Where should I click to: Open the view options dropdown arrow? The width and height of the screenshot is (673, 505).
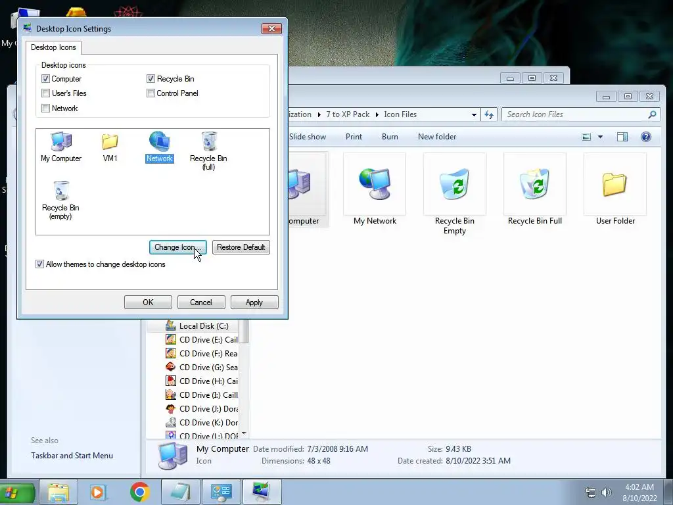click(601, 137)
